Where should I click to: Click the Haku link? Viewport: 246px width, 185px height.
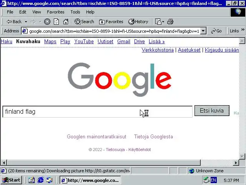pyautogui.click(x=7, y=41)
